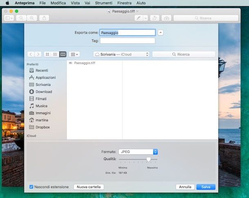Open the Apple menu
This screenshot has height=198, width=249.
tap(7, 3)
